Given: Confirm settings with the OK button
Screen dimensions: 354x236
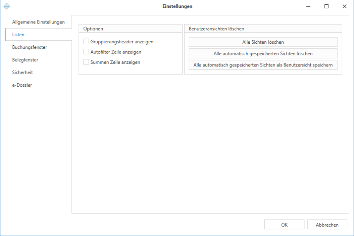Looking at the screenshot, I should [284, 225].
